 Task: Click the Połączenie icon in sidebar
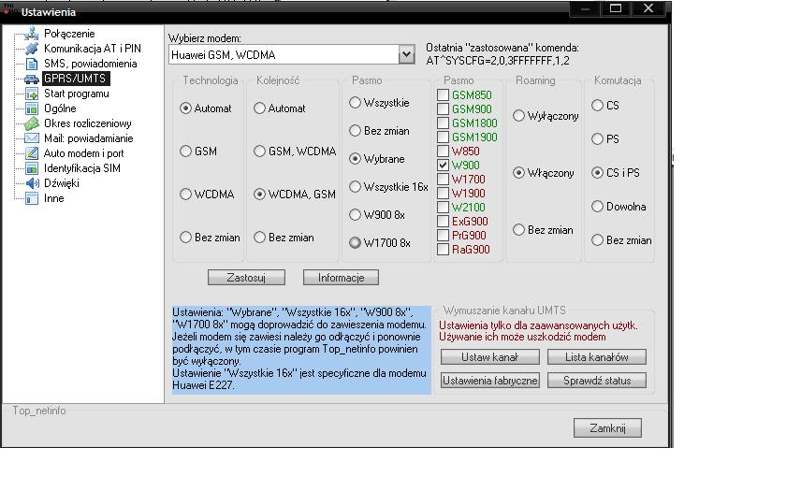coord(32,34)
